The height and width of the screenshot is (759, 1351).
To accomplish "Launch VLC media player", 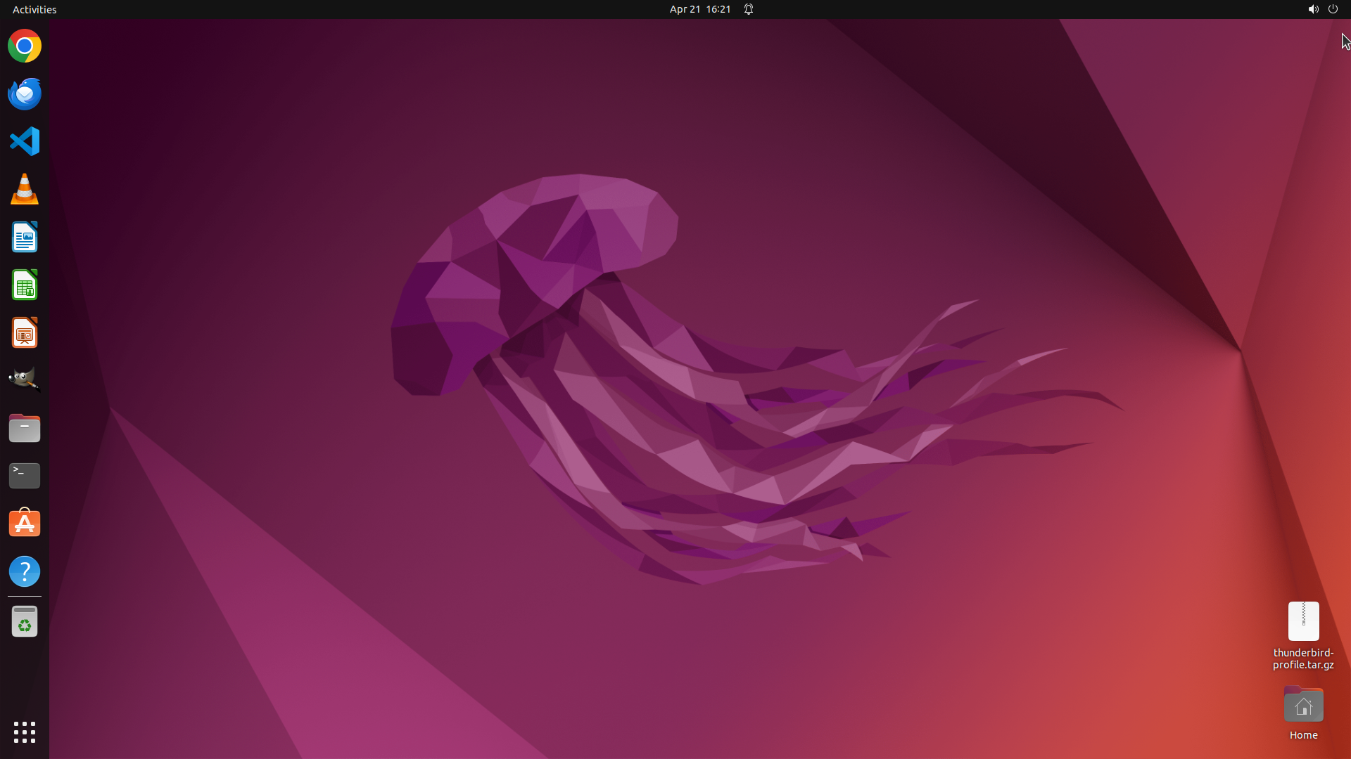I will click(x=25, y=190).
